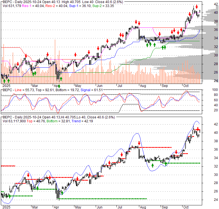
Task: Select the 42 price label on the bottom chart axis
Action: tap(216, 124)
